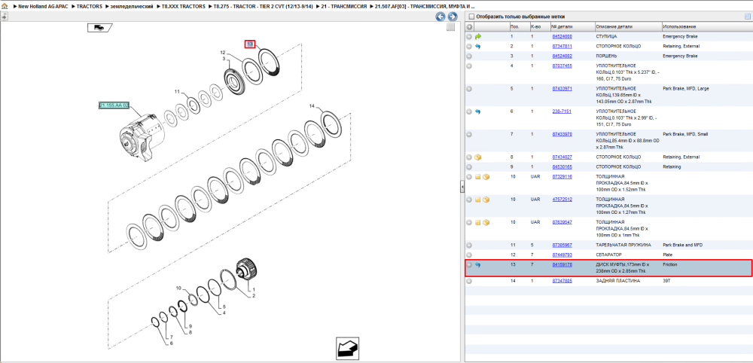The width and height of the screenshot is (753, 363).
Task: Sort by '№ детали' column header
Action: 562,27
